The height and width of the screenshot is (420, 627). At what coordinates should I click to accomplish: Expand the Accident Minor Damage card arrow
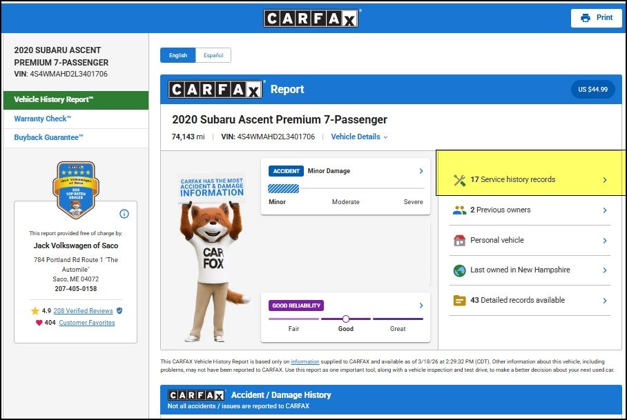421,171
